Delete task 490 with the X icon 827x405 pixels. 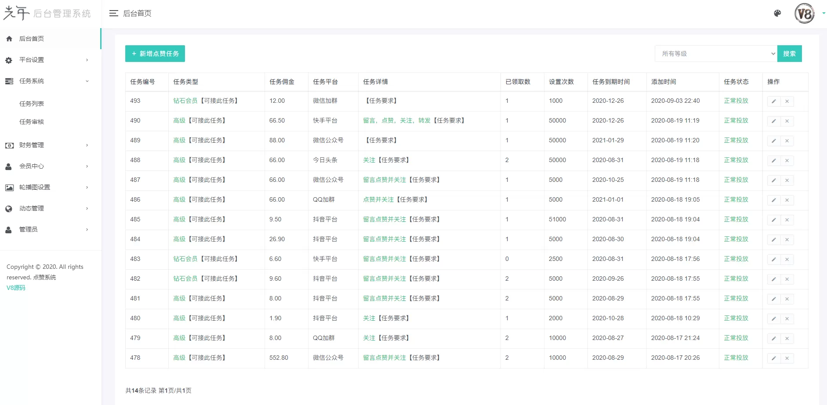[x=787, y=121]
